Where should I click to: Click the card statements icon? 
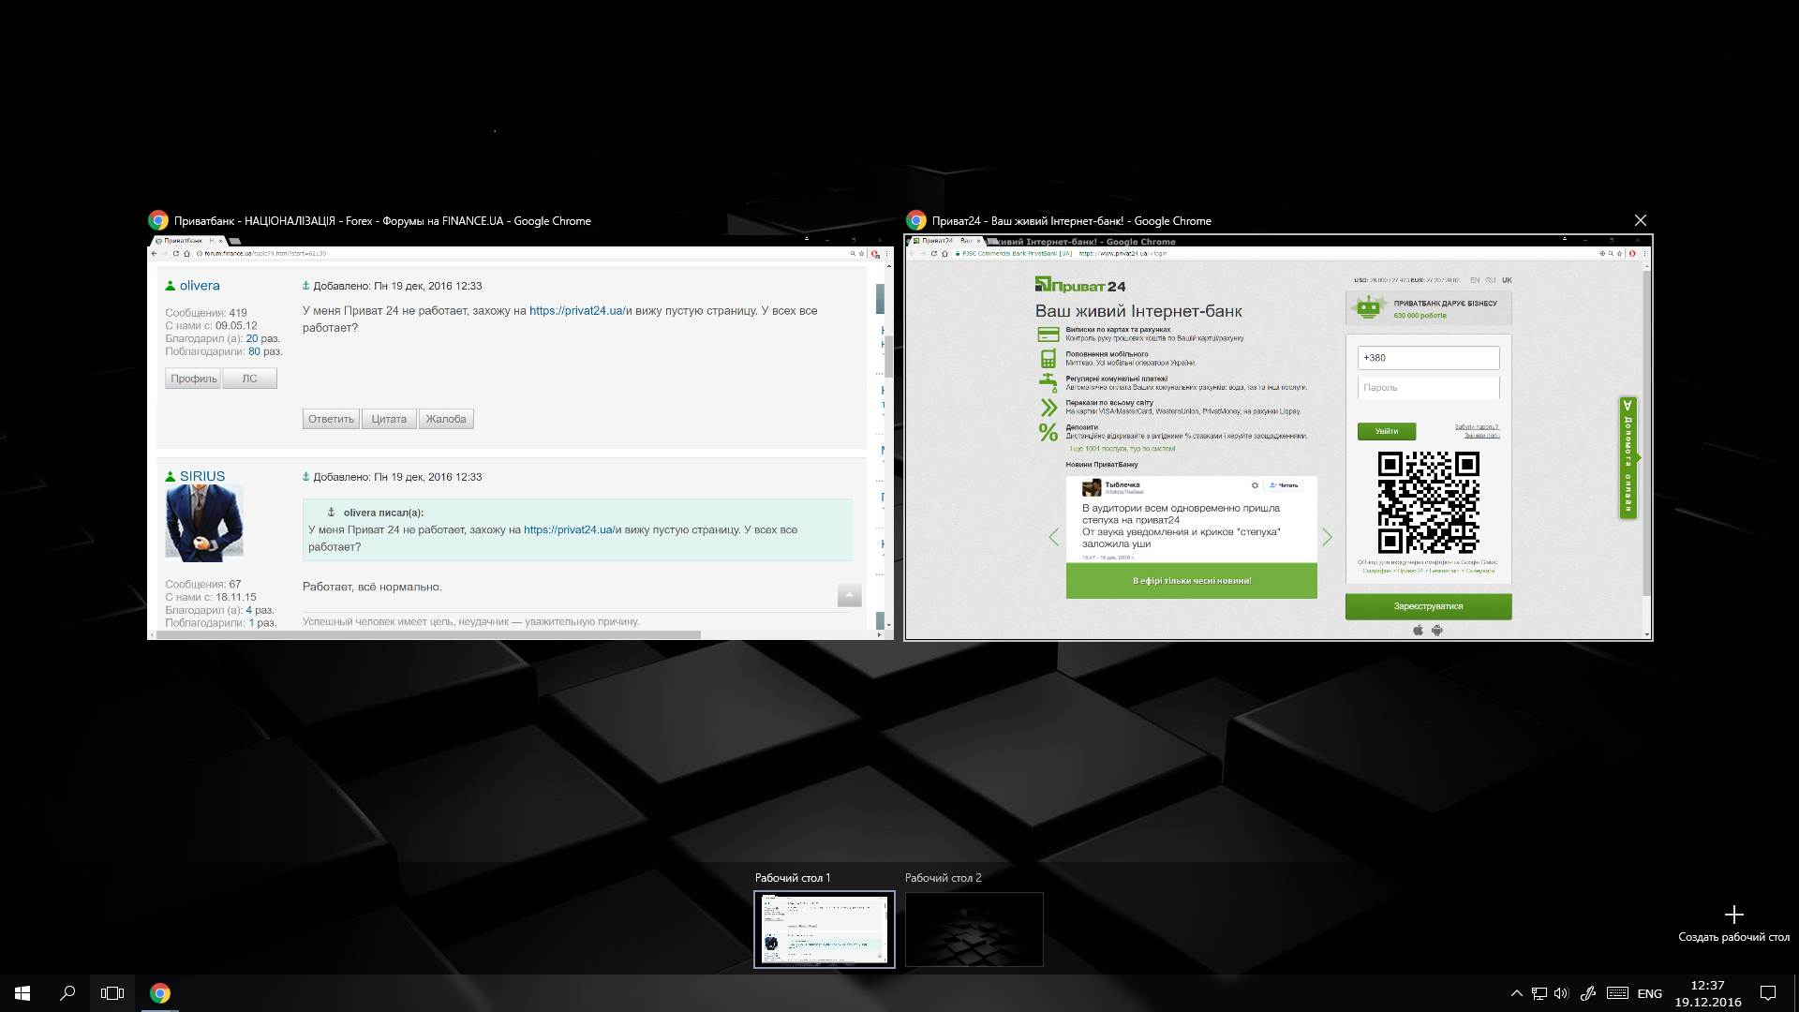(x=1048, y=335)
